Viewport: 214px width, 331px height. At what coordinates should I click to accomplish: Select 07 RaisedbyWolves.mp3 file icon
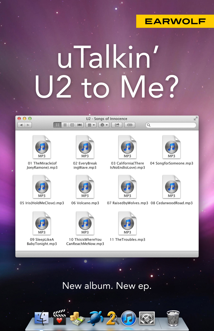coord(127,187)
